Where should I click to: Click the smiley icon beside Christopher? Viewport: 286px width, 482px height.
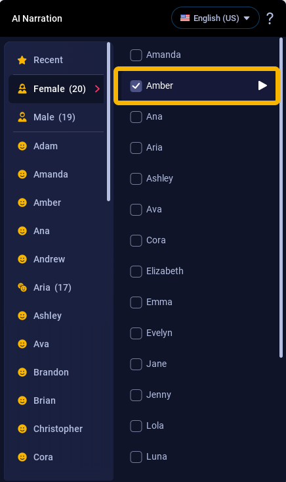[22, 429]
